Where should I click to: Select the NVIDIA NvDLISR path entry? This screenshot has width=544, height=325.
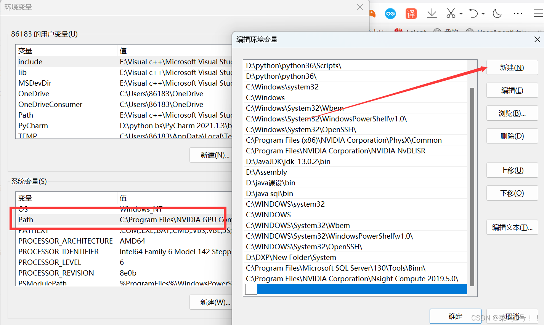(x=356, y=151)
